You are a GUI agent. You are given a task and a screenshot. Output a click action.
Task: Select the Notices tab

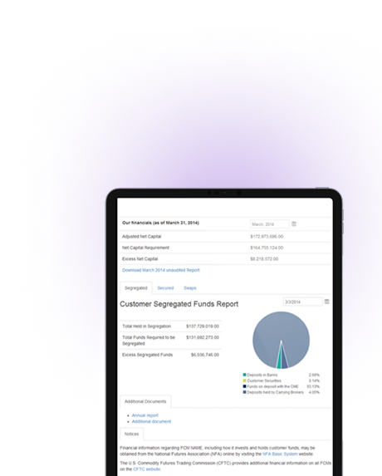(132, 434)
